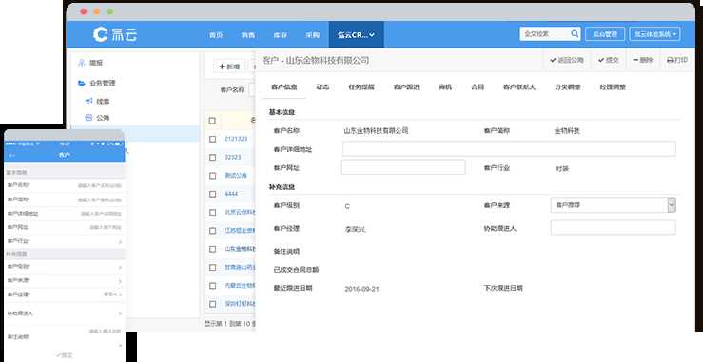This screenshot has height=362, width=703.
Task: Open the 首页 item in the top navigation
Action: point(216,35)
